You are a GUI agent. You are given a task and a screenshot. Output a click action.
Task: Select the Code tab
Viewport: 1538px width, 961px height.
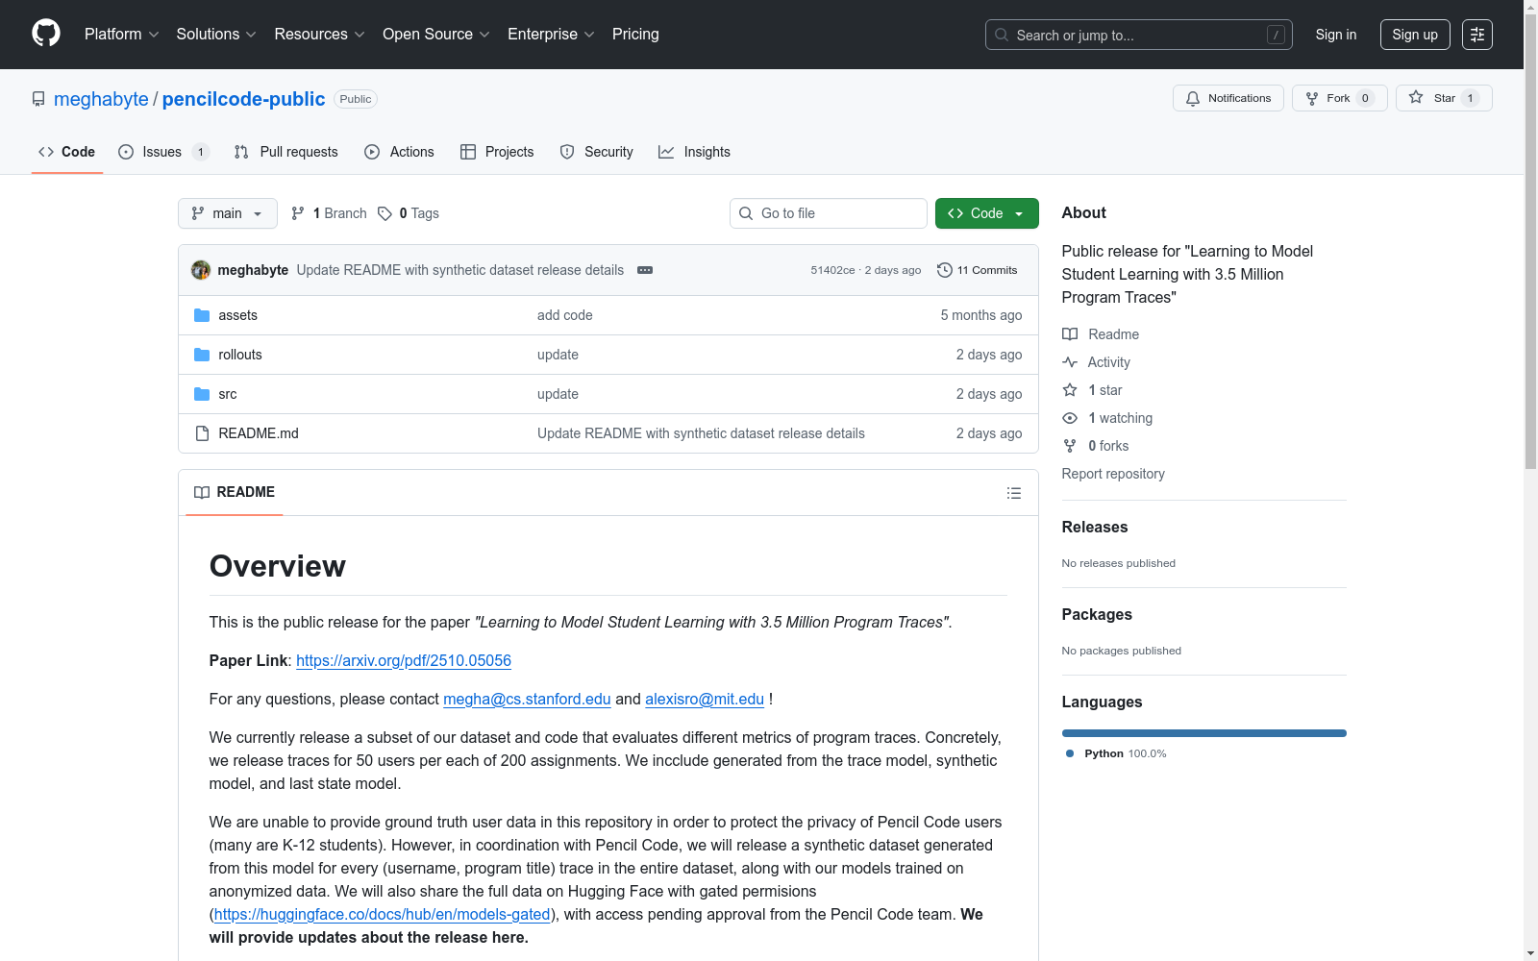[67, 152]
